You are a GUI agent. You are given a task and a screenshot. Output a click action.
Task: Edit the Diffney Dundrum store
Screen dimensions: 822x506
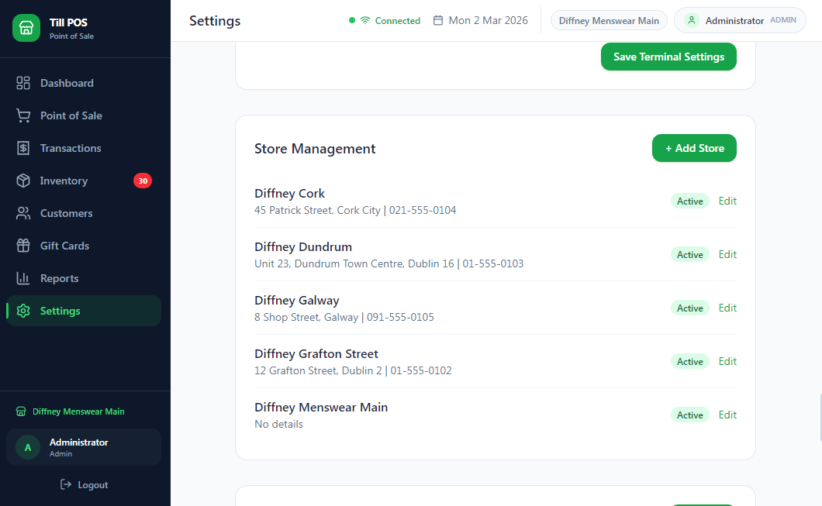click(x=727, y=254)
